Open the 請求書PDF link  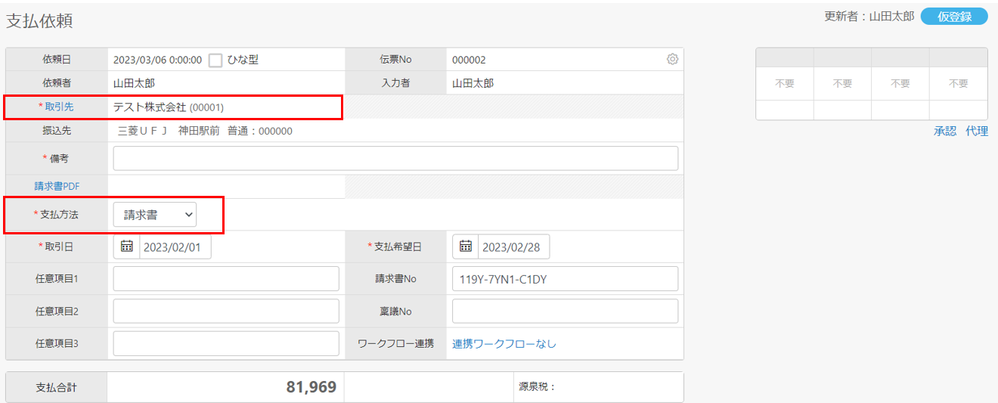pos(57,186)
